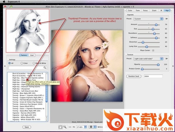Screen dimensions: 175x132
Task: Click the Place Center crosshair button
Action: (153, 51)
